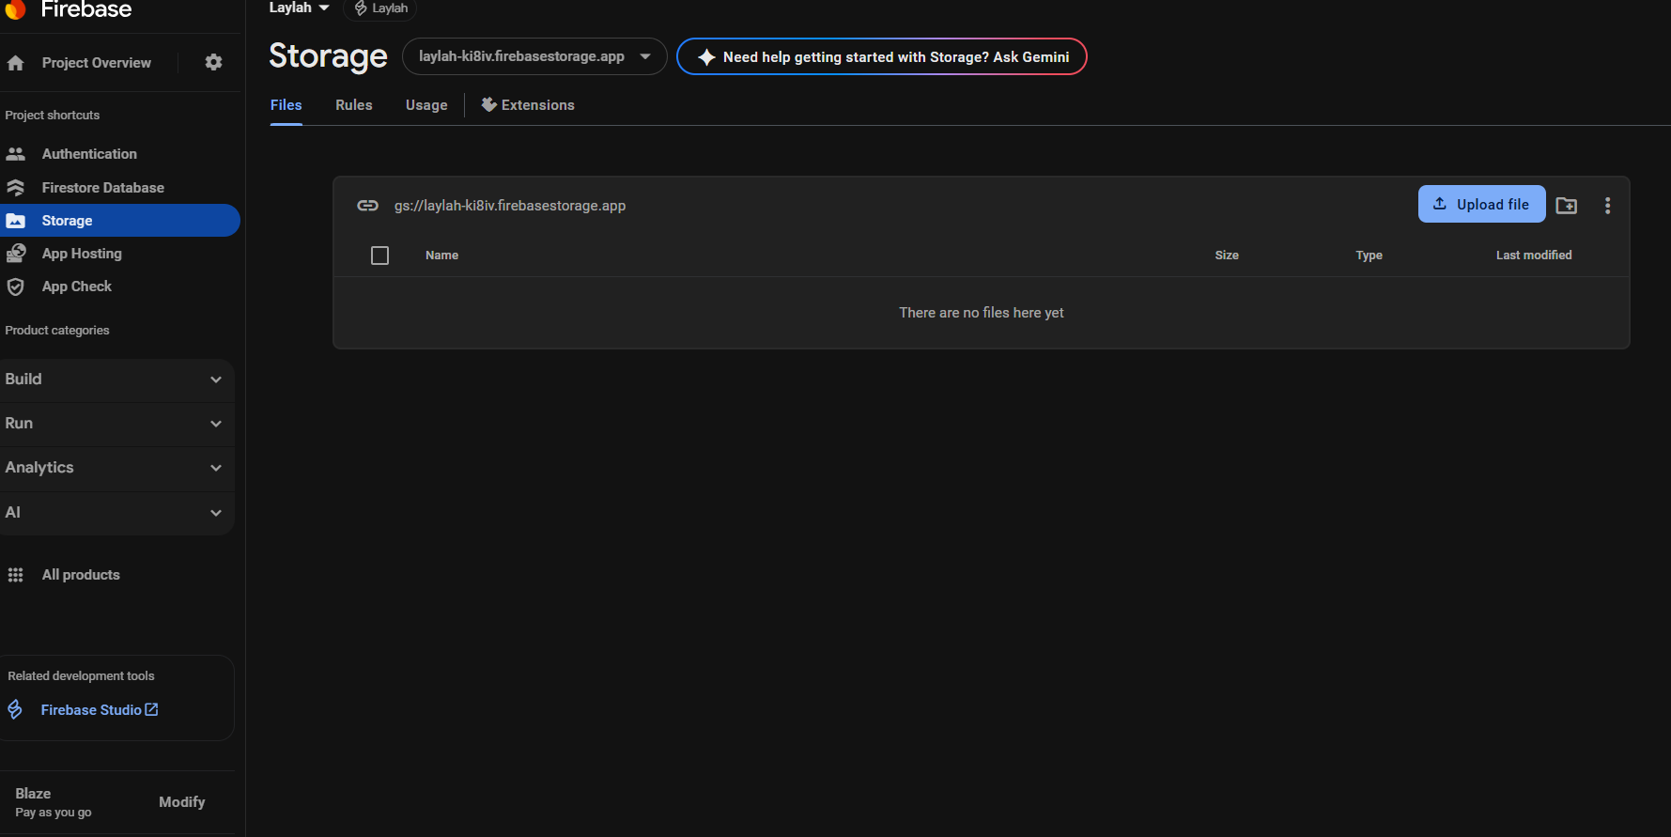Ask Gemini for Storage help
Image resolution: width=1671 pixels, height=837 pixels.
click(882, 56)
